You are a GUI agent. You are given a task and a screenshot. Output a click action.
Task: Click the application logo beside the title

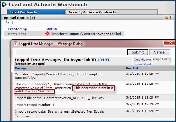point(4,4)
